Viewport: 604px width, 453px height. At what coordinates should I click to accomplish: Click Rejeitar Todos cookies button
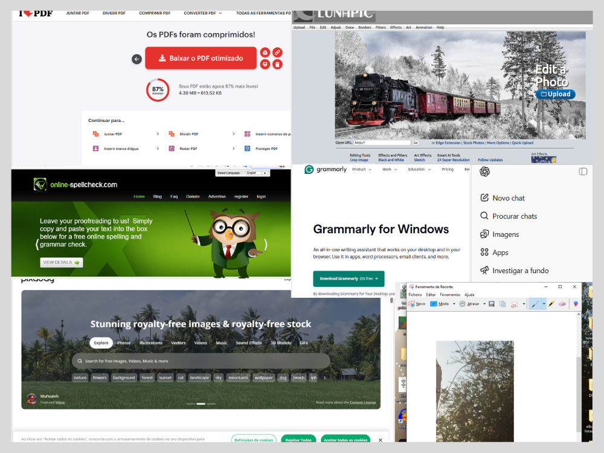point(298,439)
